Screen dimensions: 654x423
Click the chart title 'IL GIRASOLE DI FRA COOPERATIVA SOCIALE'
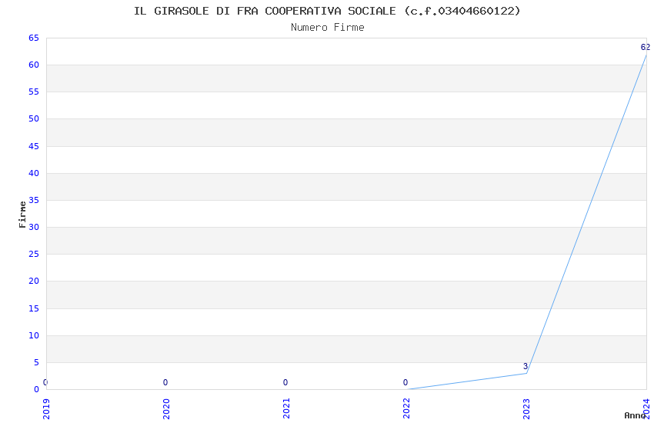coord(265,11)
